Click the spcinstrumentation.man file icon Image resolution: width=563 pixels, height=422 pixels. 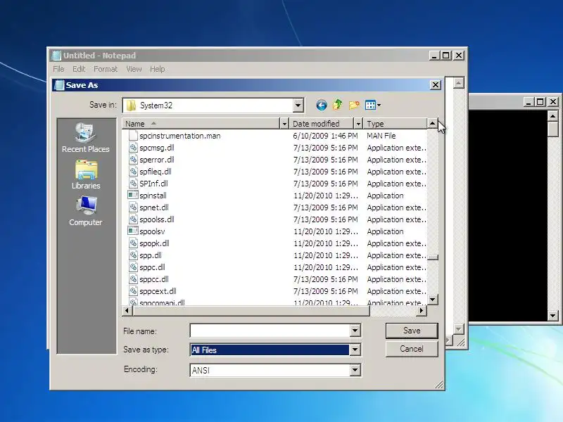pyautogui.click(x=133, y=135)
